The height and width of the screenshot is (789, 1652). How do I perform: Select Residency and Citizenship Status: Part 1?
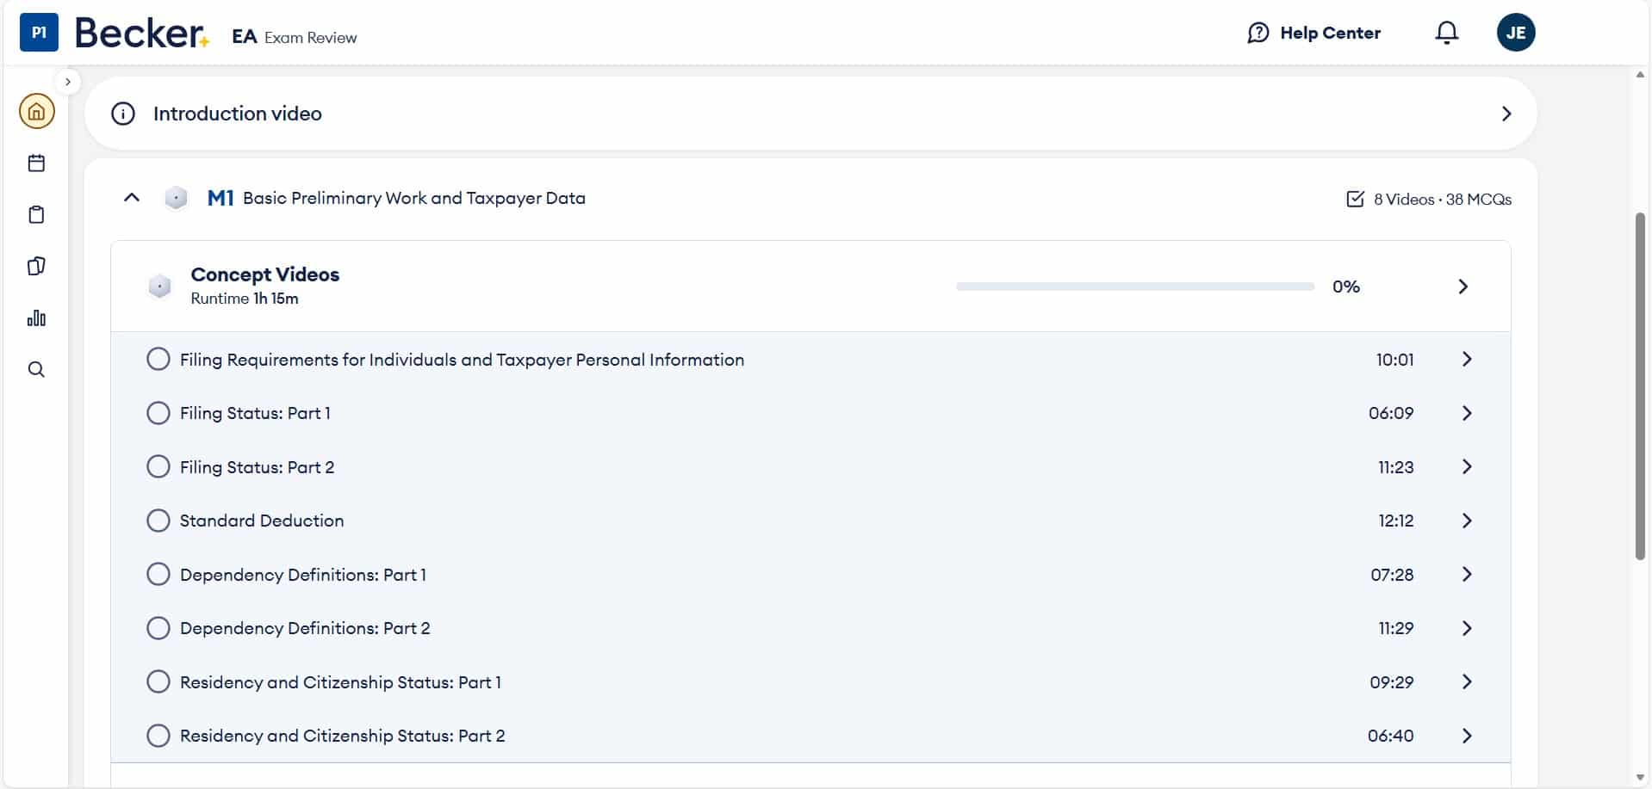point(340,682)
